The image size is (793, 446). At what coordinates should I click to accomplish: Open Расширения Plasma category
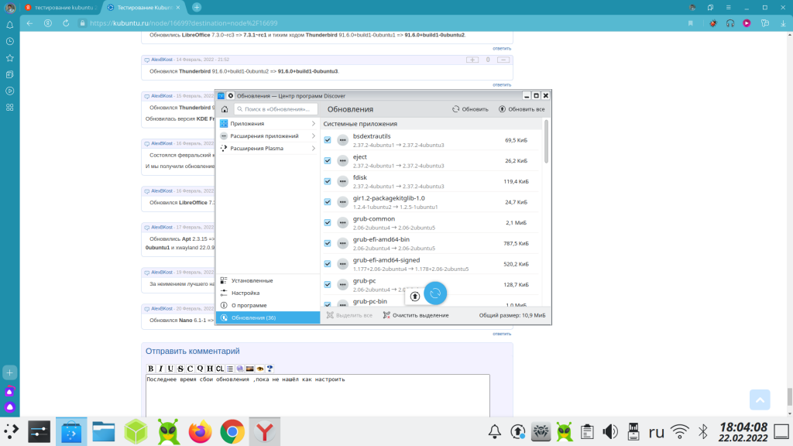click(x=268, y=148)
